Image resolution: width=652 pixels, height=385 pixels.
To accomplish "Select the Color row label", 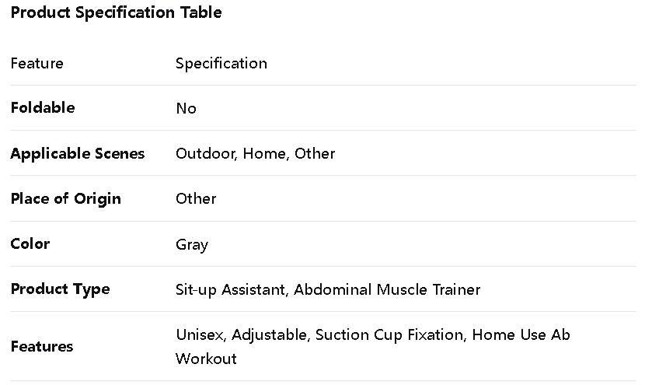I will (x=30, y=243).
